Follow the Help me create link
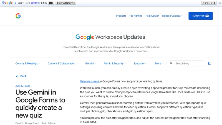The image size is (222, 125). tap(89, 81)
